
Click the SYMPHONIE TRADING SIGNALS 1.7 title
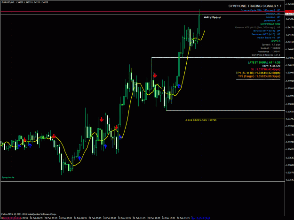[x=254, y=6]
